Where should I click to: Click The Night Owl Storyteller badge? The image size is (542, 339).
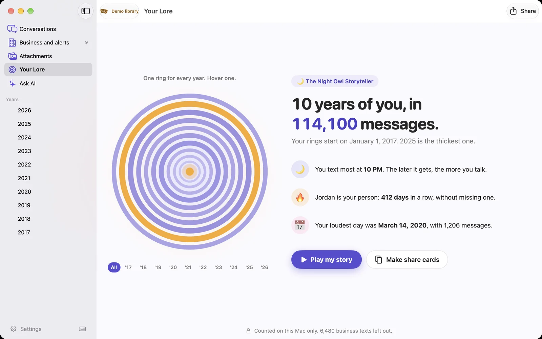point(335,81)
